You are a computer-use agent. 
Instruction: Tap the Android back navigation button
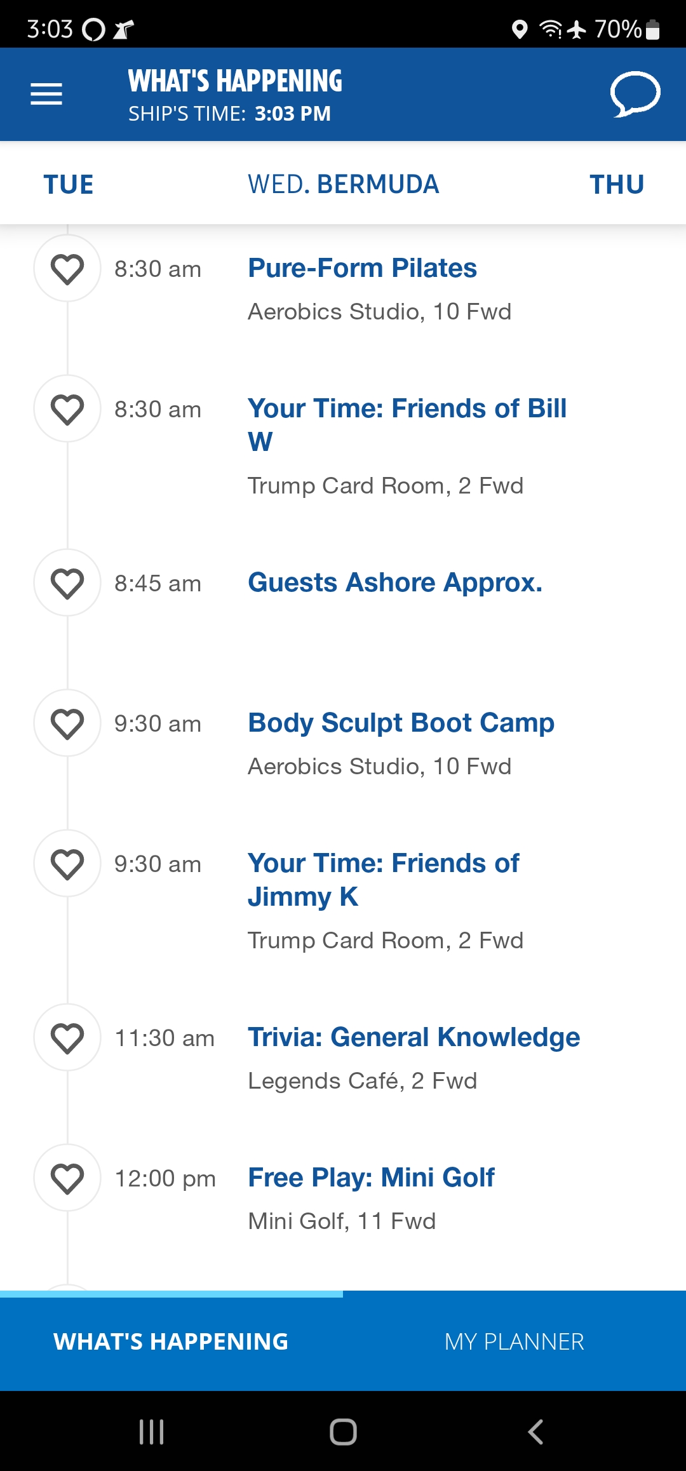pos(535,1432)
